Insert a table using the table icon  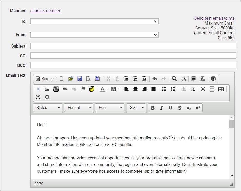(221, 89)
